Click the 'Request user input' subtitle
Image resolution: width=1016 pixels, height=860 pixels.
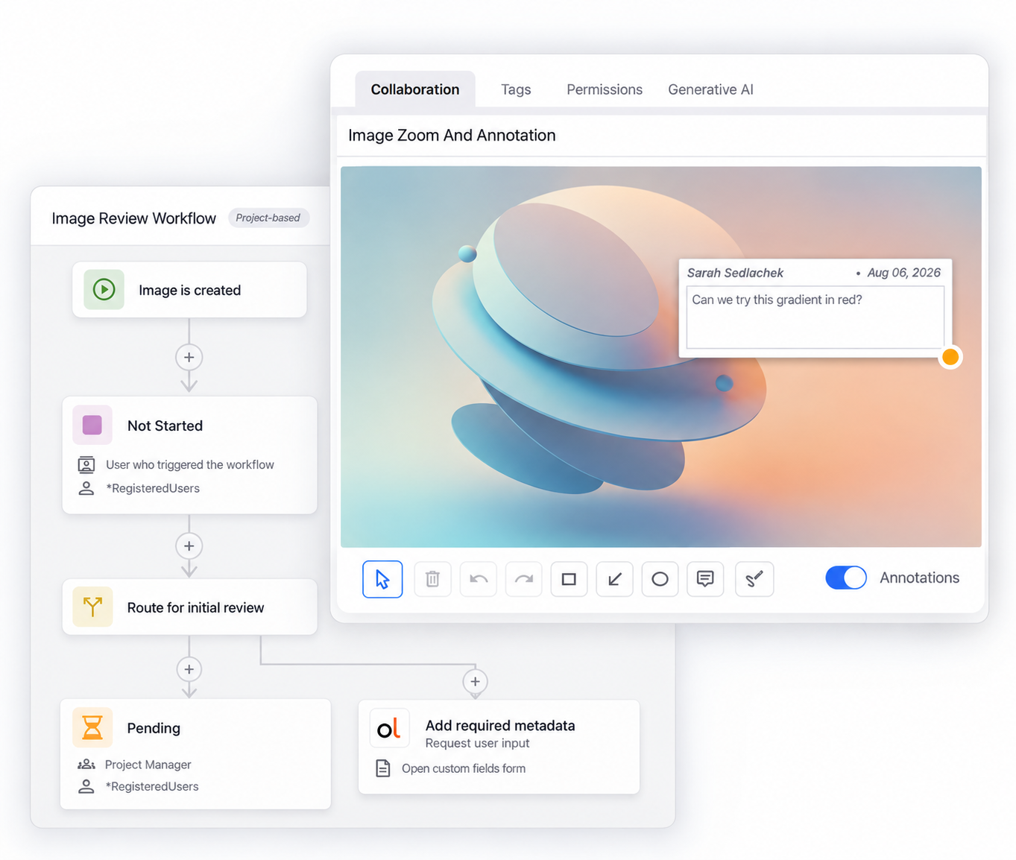tap(477, 743)
